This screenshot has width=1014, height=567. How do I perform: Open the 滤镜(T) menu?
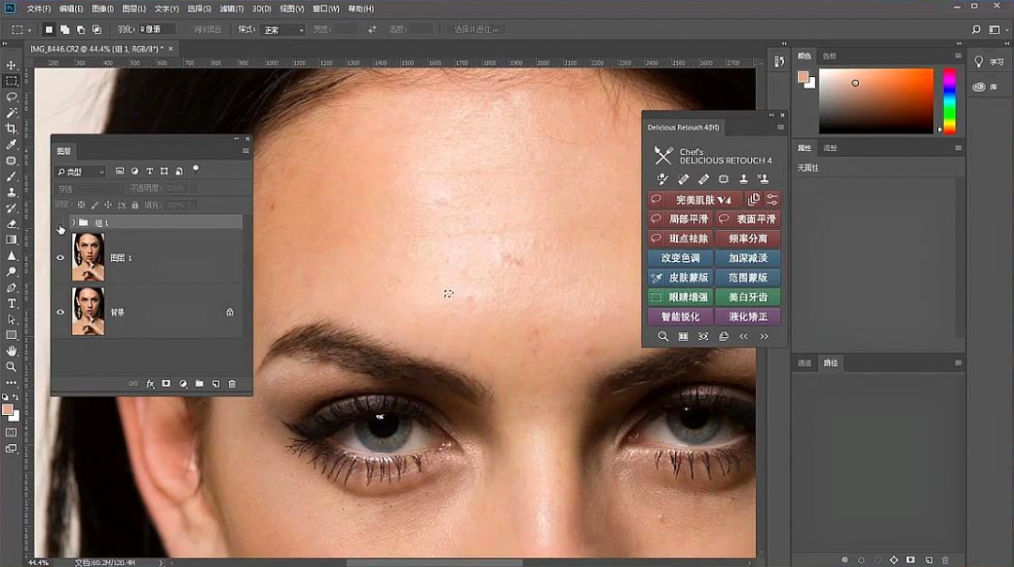[x=232, y=9]
